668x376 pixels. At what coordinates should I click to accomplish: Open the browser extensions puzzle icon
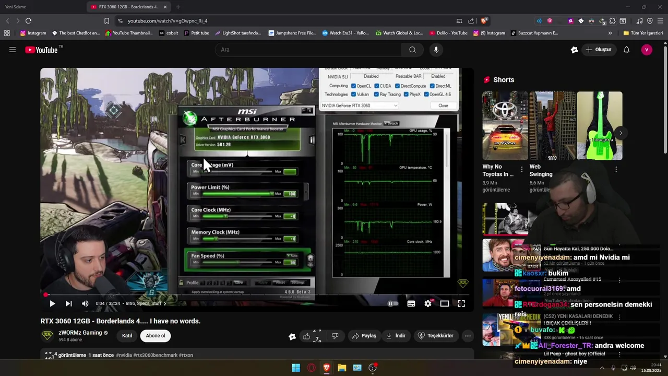click(x=613, y=21)
